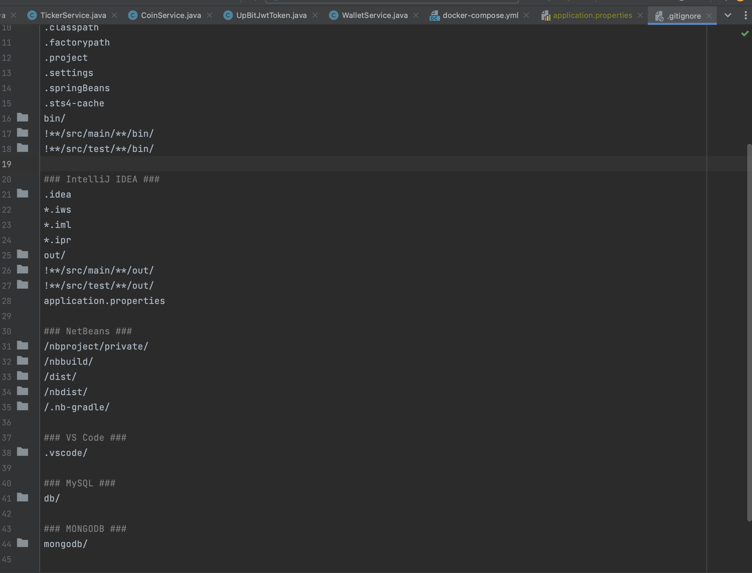Select the WalletService.java tab
The width and height of the screenshot is (752, 573).
pos(374,16)
